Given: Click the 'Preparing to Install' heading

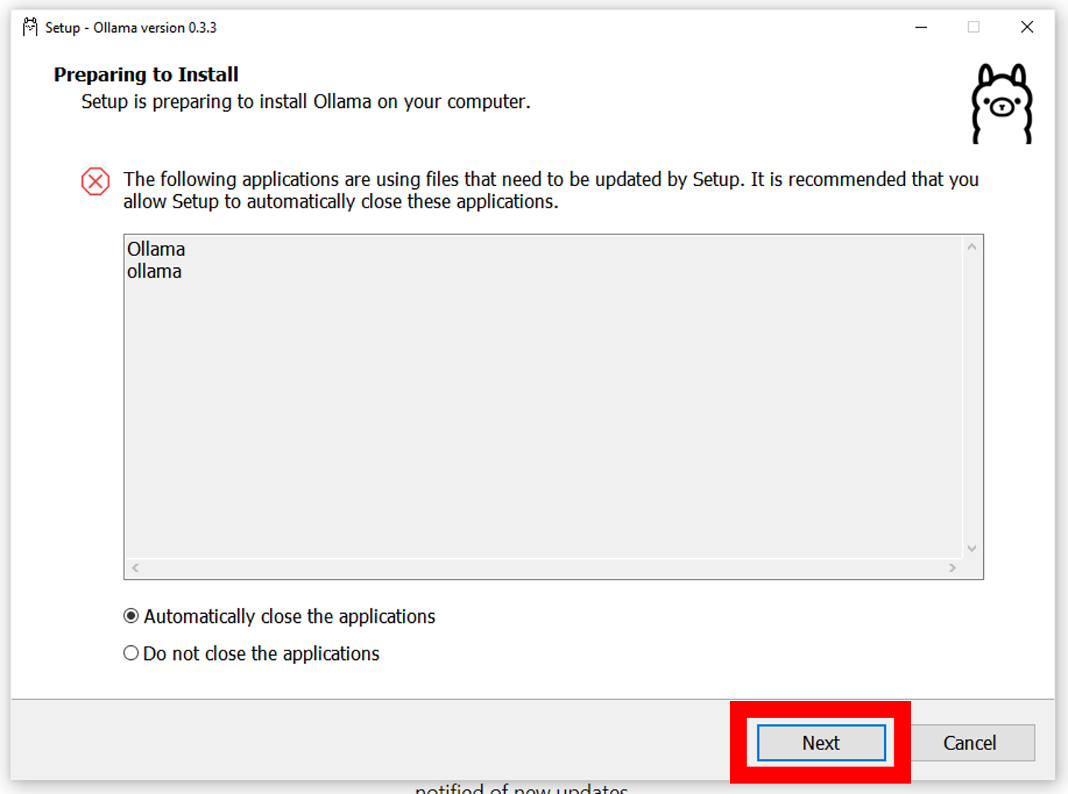Looking at the screenshot, I should (146, 74).
